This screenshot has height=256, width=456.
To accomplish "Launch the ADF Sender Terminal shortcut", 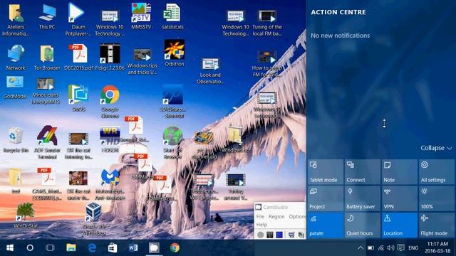I will [x=47, y=142].
